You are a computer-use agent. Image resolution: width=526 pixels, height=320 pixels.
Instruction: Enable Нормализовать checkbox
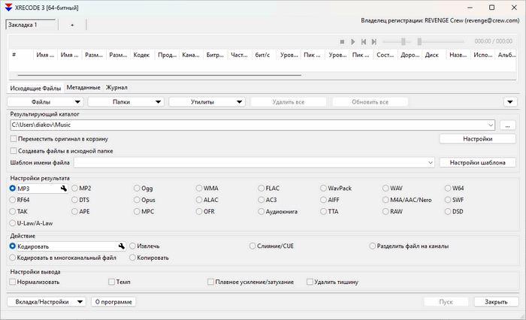point(13,282)
